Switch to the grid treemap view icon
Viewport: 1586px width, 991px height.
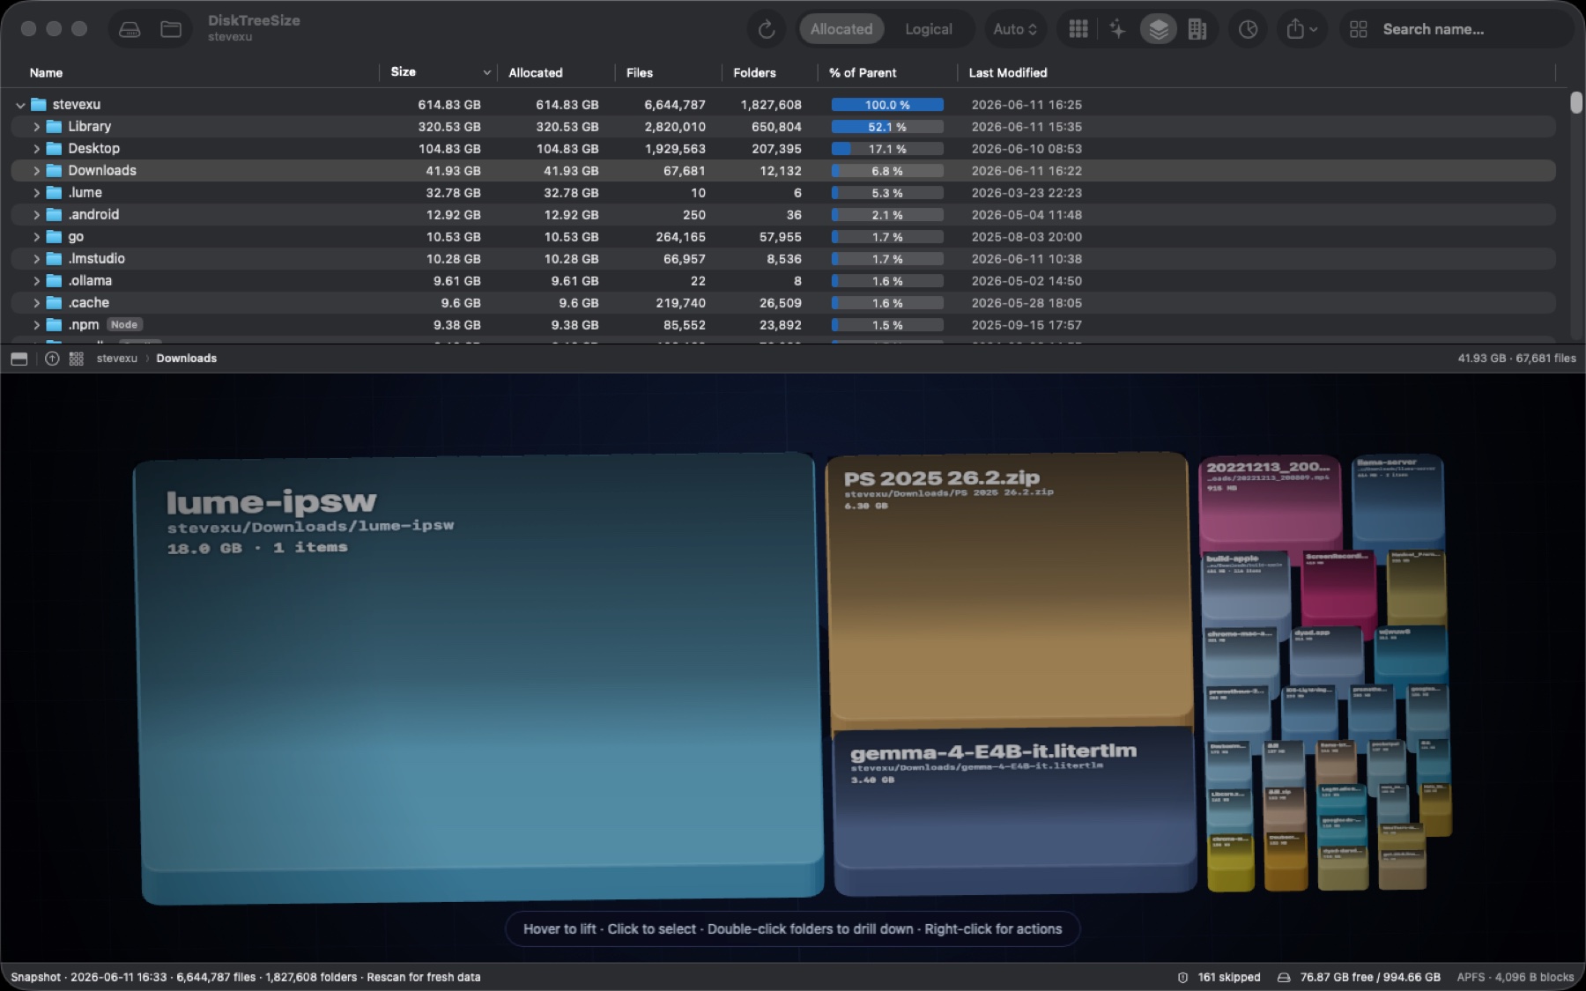(x=1078, y=29)
